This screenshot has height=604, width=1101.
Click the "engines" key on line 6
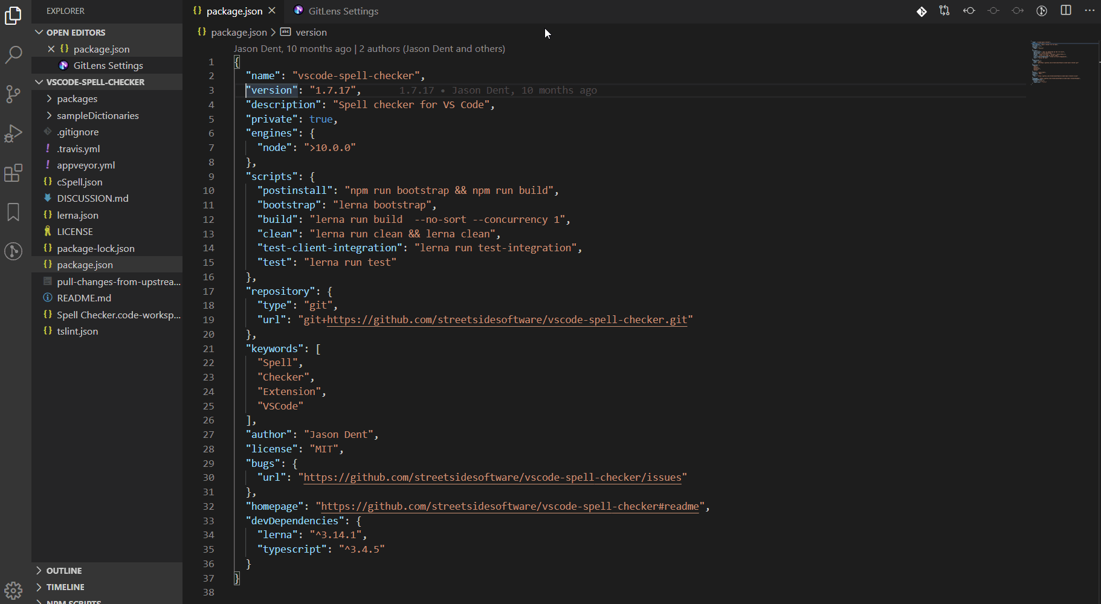(271, 133)
